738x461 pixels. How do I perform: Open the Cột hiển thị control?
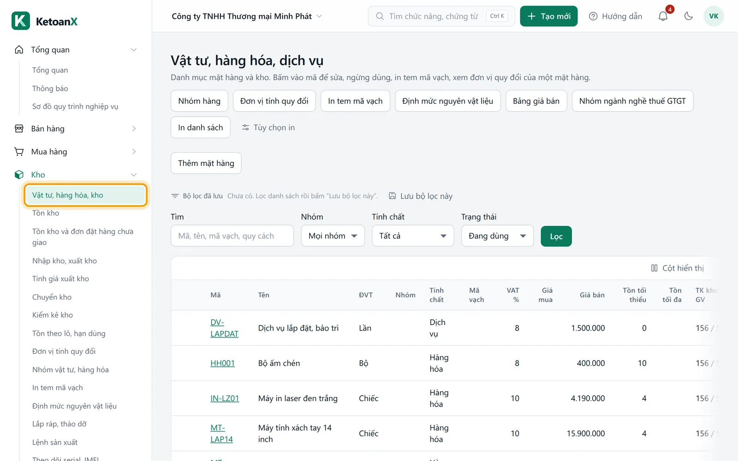tap(678, 268)
